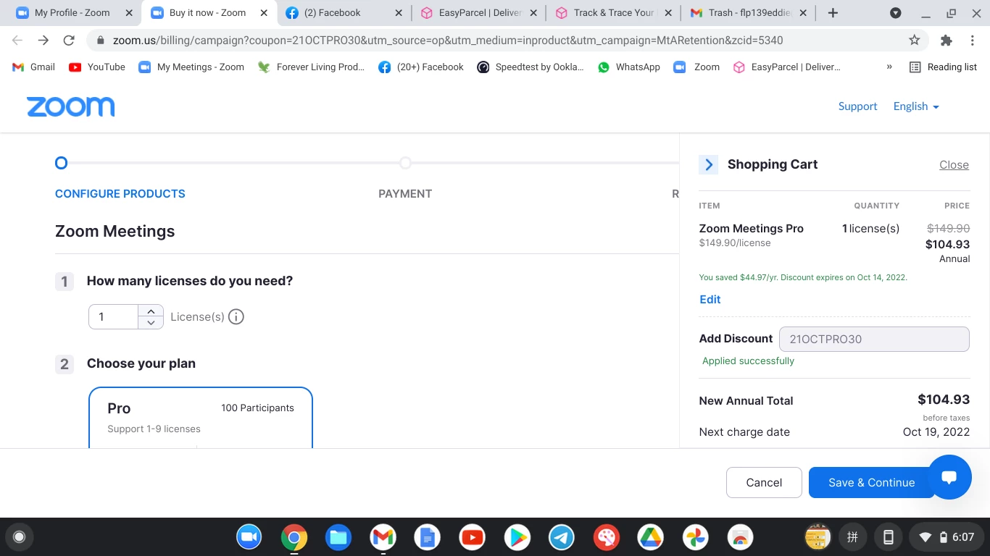
Task: Open the chat bubble widget
Action: (949, 477)
